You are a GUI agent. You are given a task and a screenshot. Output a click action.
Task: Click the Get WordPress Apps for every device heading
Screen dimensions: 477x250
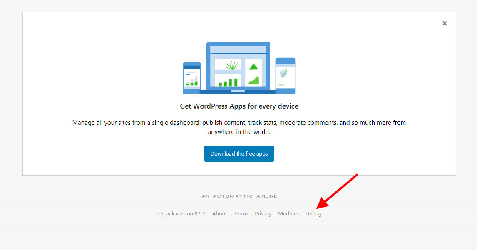[x=239, y=106]
